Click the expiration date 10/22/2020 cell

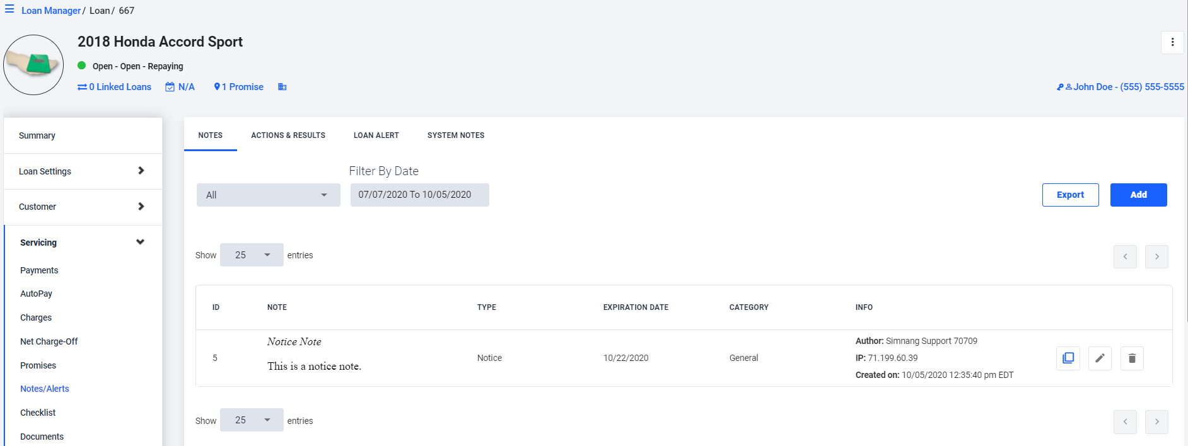click(x=626, y=358)
